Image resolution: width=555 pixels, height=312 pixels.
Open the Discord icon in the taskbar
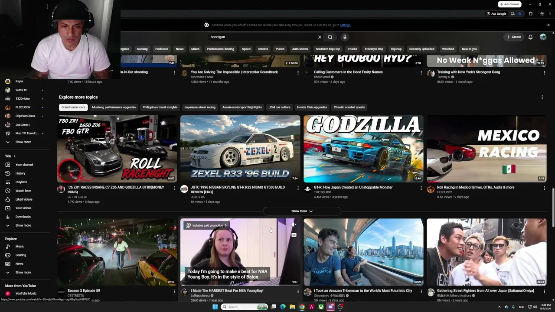(x=330, y=307)
